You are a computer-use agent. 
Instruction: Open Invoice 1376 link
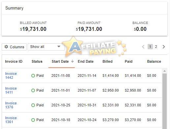[x=11, y=105]
